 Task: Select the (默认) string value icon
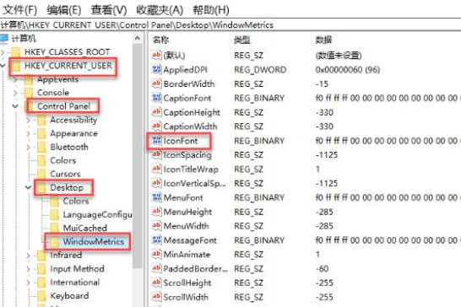156,55
